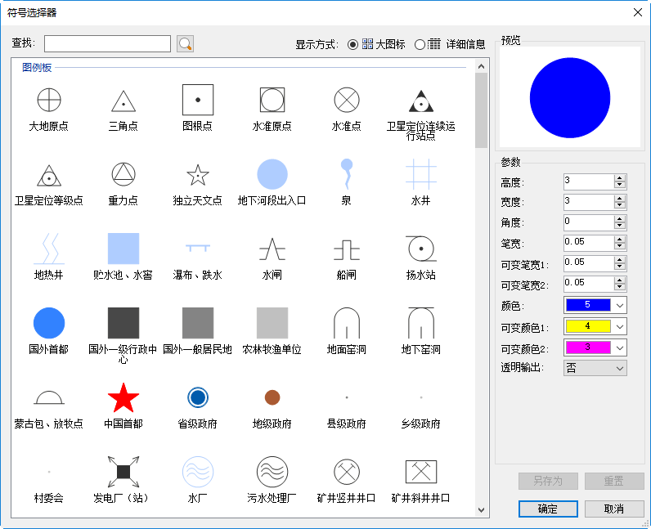Select the 水准点 crossed circle symbol
The image size is (651, 529).
pos(346,100)
